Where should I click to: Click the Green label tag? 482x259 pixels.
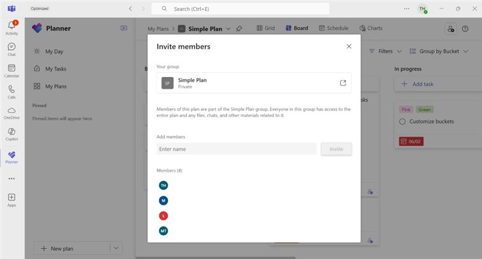click(424, 109)
